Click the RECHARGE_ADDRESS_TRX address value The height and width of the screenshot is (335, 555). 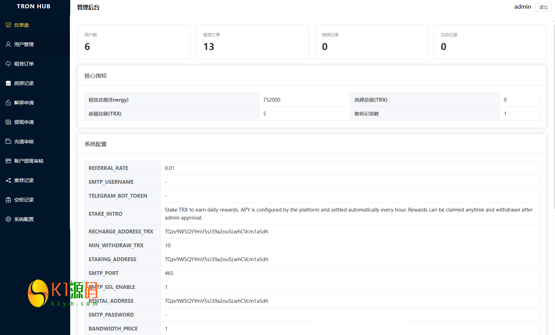pyautogui.click(x=217, y=231)
